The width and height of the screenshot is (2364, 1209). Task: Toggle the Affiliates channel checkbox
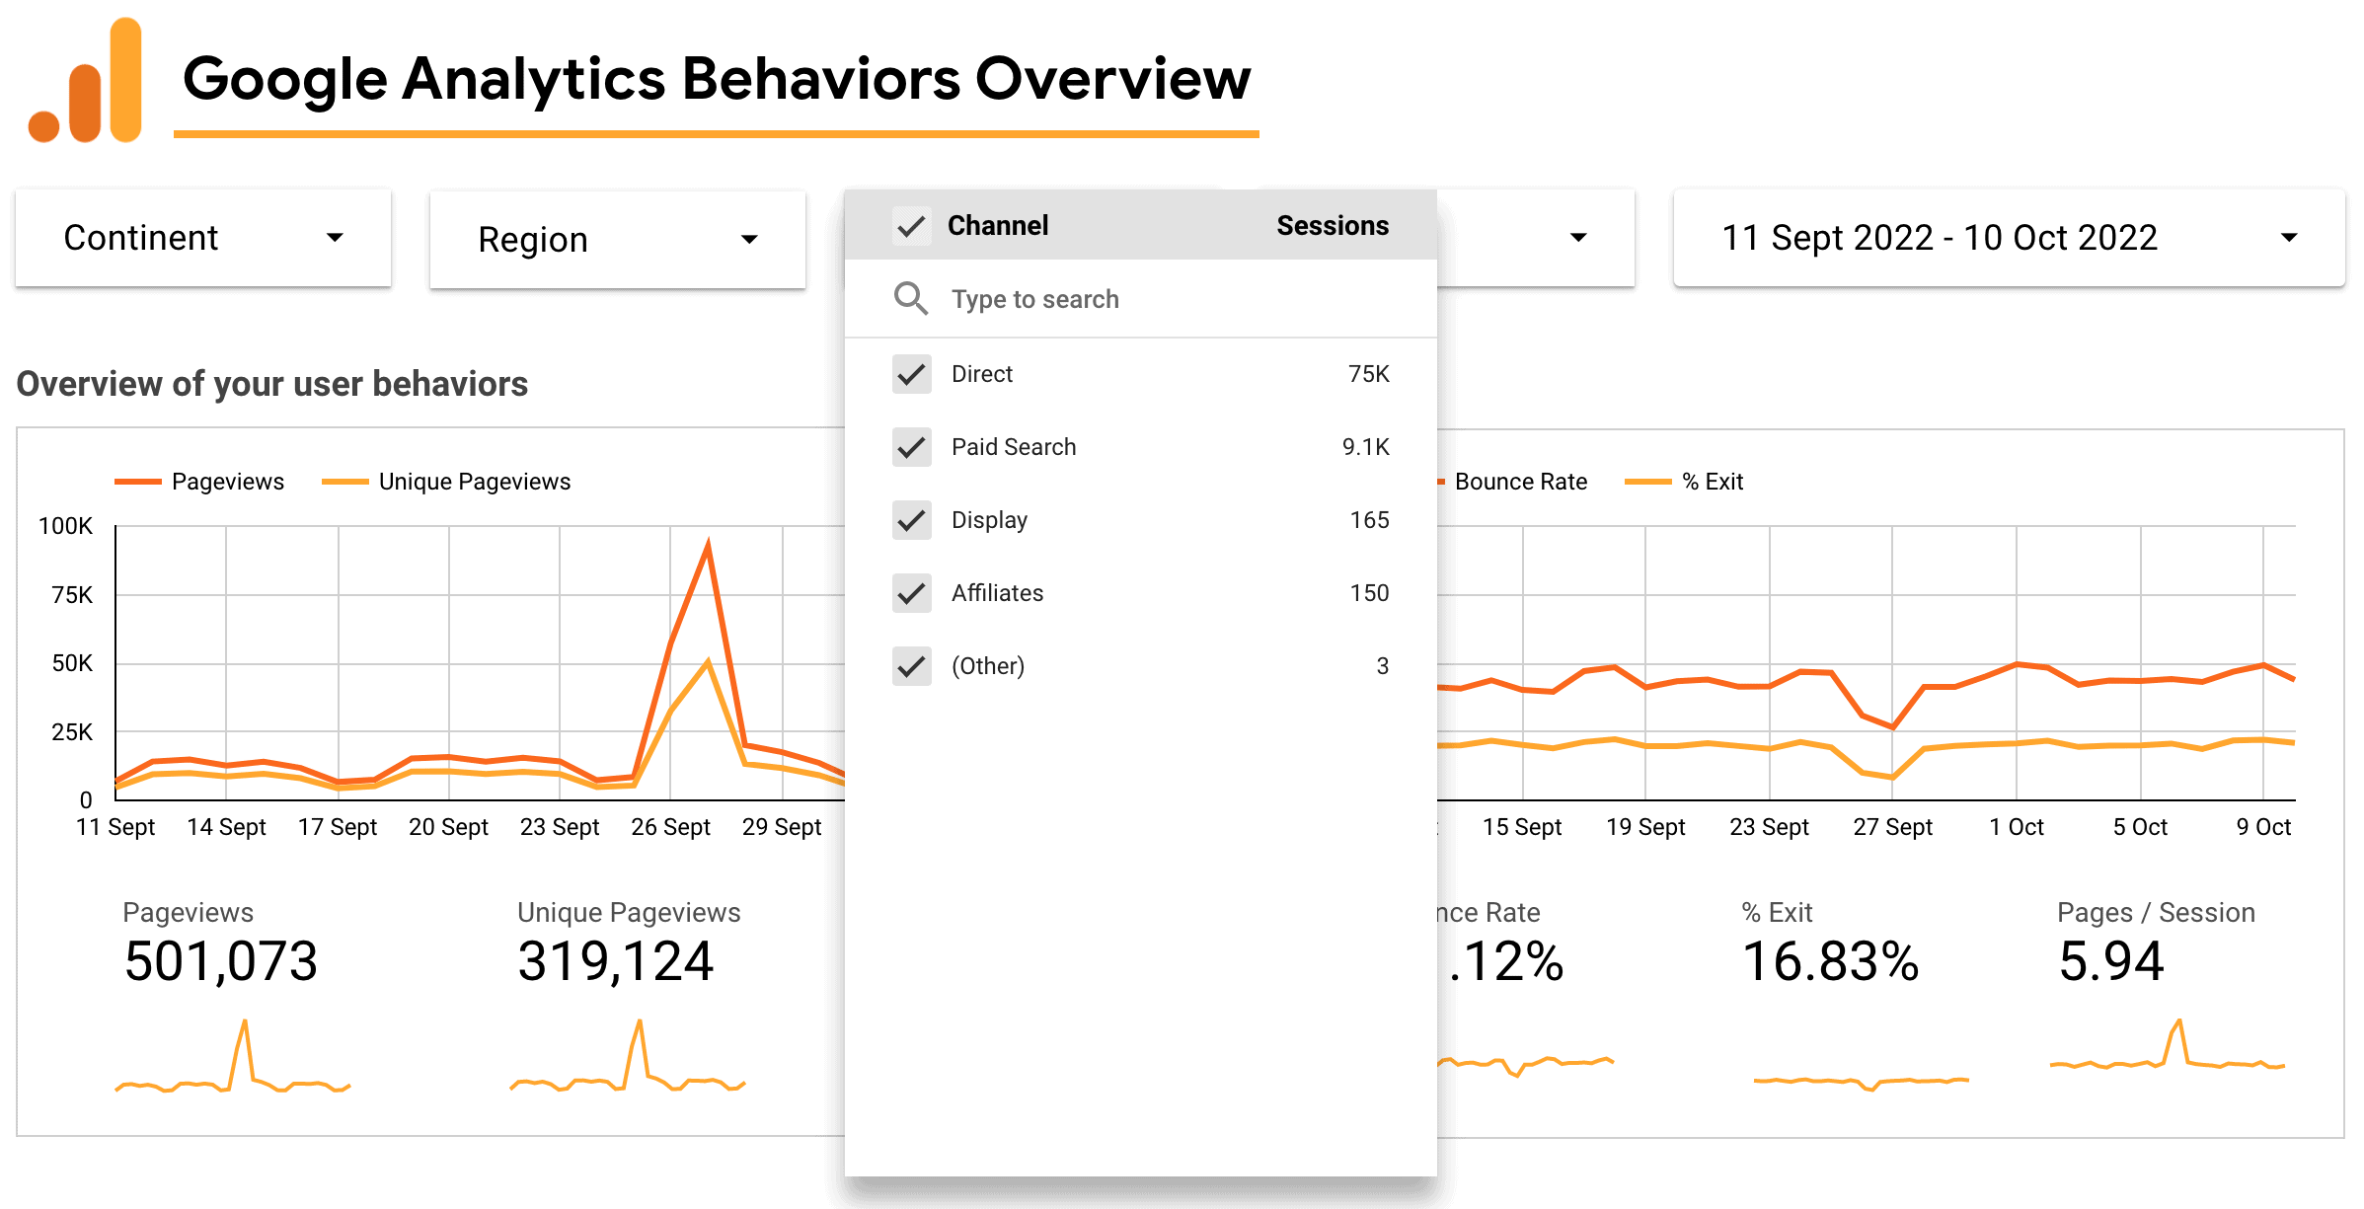(911, 593)
